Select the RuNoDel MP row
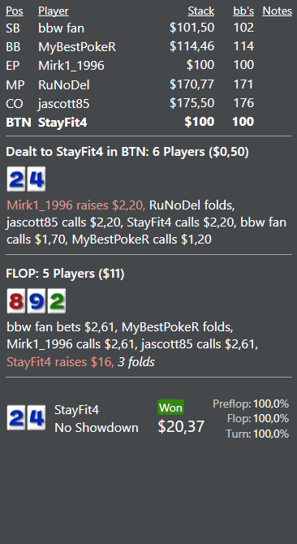 (x=148, y=84)
